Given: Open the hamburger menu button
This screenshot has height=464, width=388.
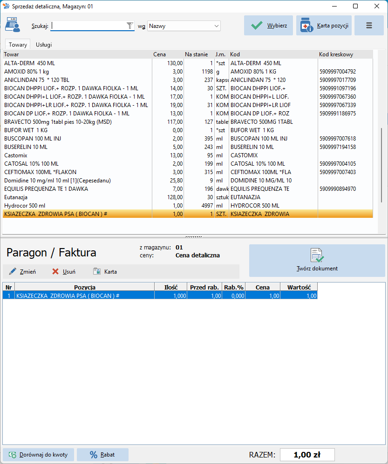Looking at the screenshot, I should [x=369, y=26].
